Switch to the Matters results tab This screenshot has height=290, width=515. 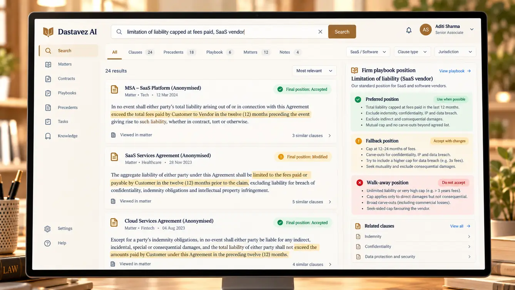[x=256, y=52]
